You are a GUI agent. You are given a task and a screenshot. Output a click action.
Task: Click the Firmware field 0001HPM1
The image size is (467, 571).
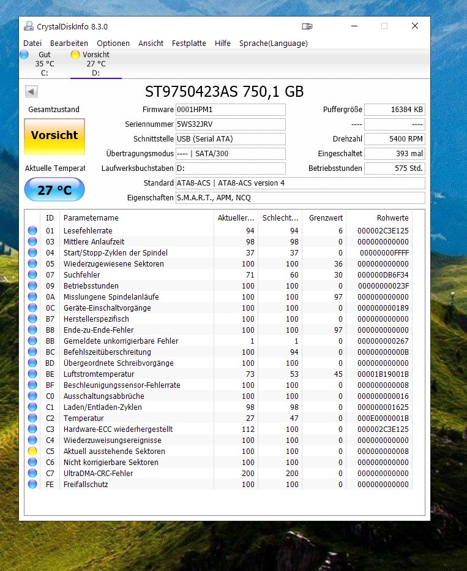tap(231, 110)
